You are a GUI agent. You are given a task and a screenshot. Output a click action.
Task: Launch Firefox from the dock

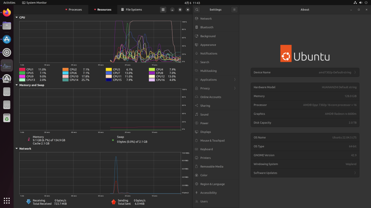click(x=7, y=13)
